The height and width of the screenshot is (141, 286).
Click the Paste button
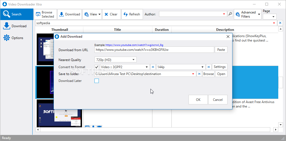point(221,49)
